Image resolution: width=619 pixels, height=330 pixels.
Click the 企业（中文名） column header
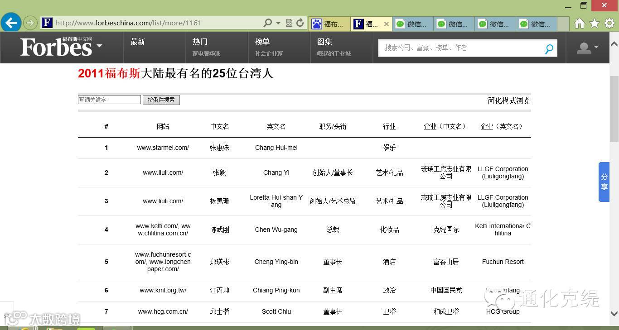pos(446,126)
